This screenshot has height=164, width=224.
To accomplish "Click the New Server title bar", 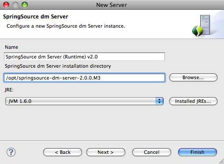I will (112, 5).
